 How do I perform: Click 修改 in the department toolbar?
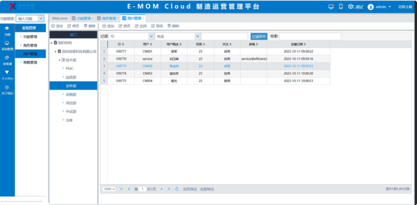point(73,26)
